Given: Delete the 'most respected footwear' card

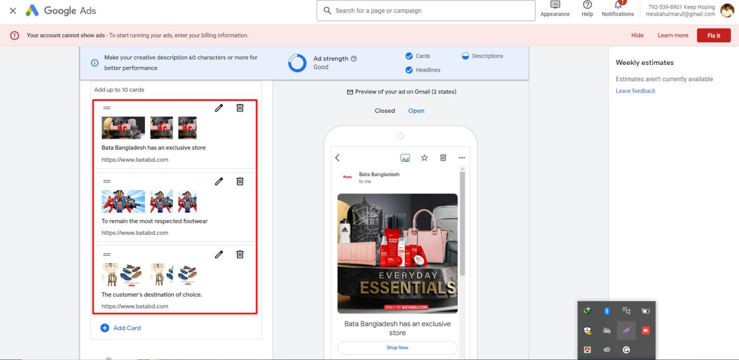Looking at the screenshot, I should (x=240, y=181).
